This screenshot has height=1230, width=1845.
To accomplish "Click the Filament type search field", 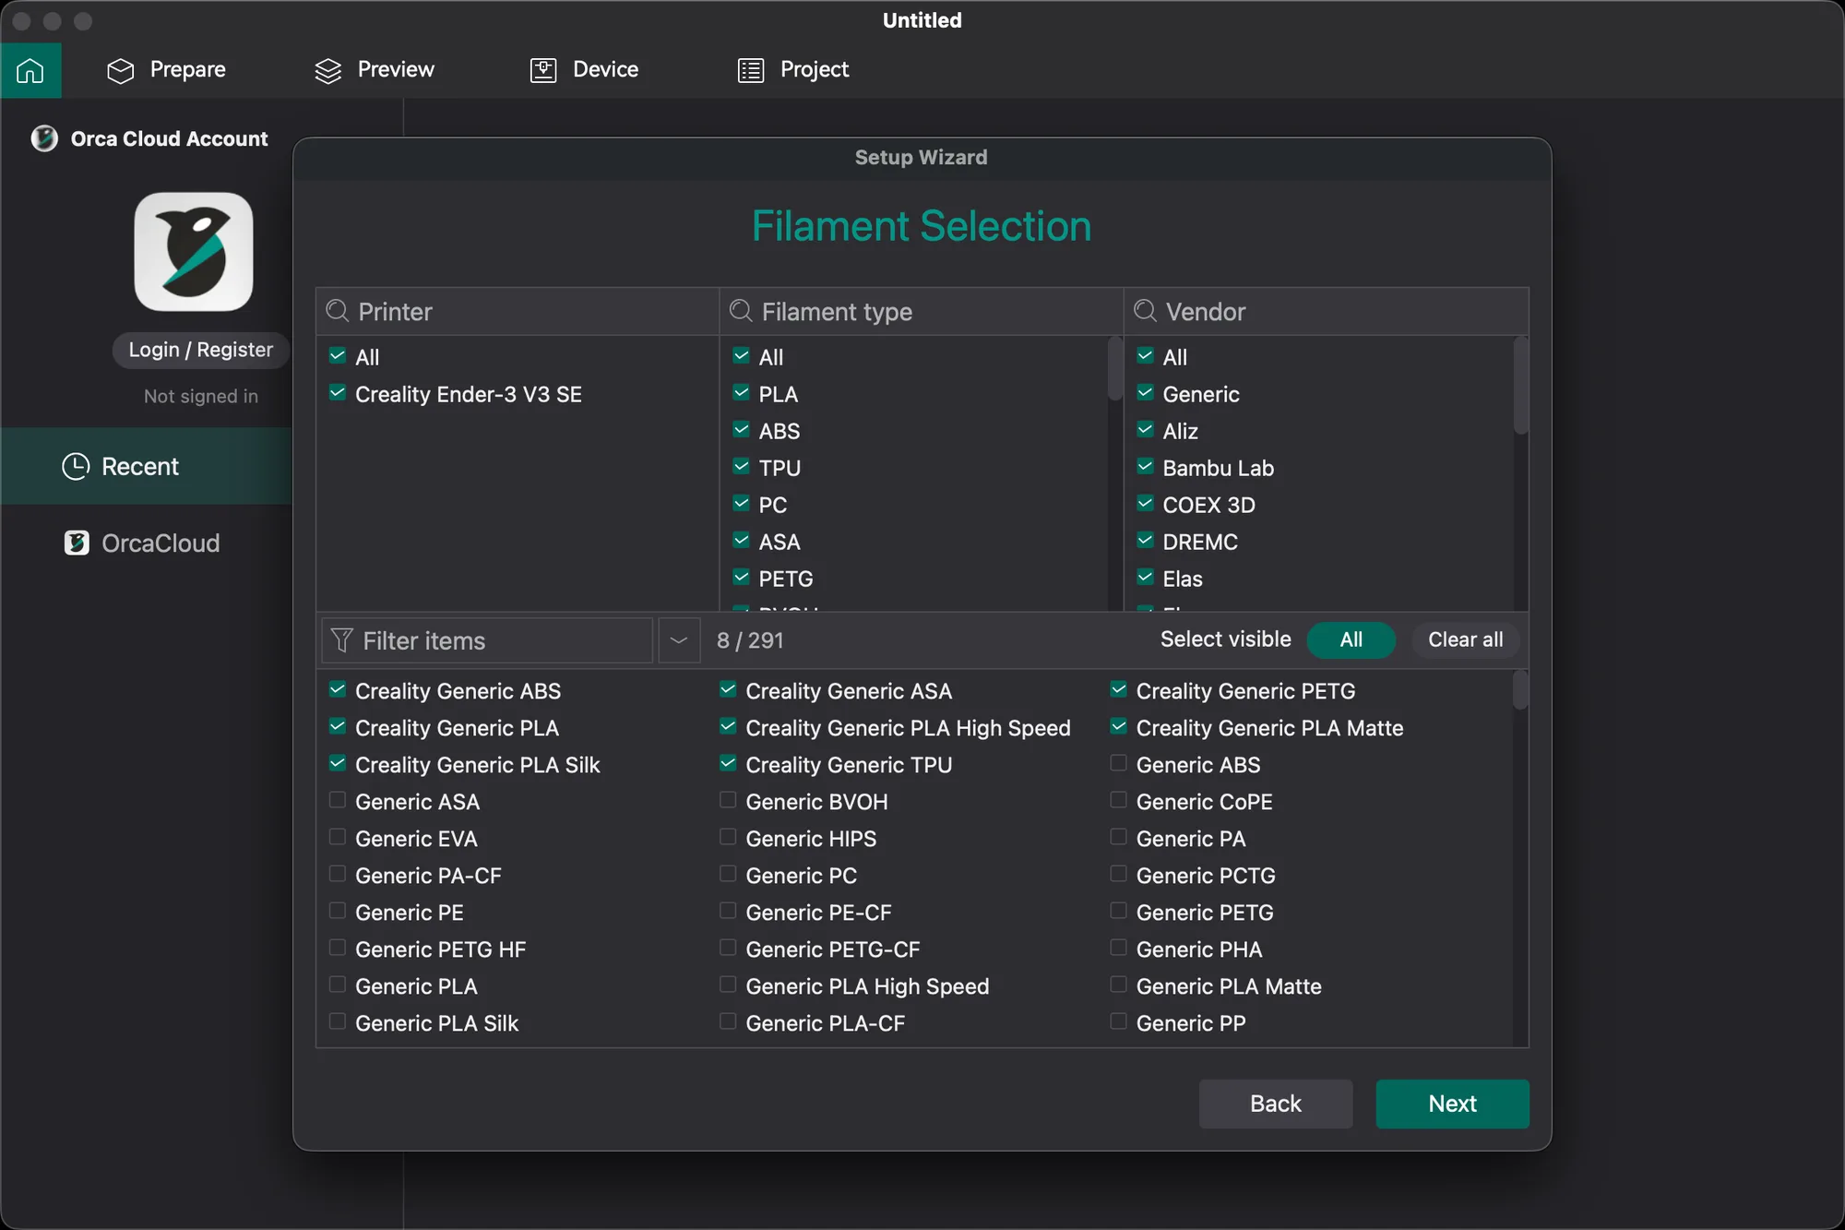I will tap(921, 312).
